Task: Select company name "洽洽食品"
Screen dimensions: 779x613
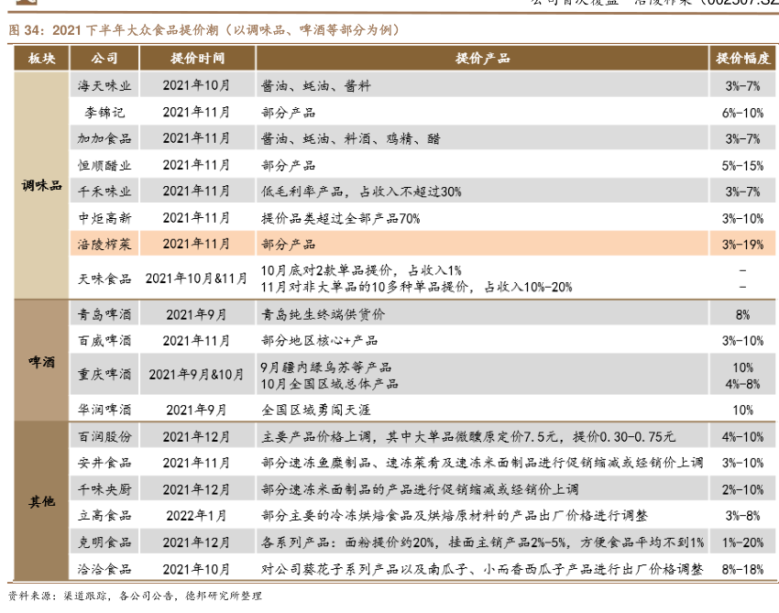Action: (x=104, y=569)
